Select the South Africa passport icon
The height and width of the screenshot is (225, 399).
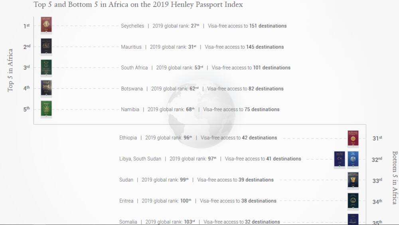46,67
